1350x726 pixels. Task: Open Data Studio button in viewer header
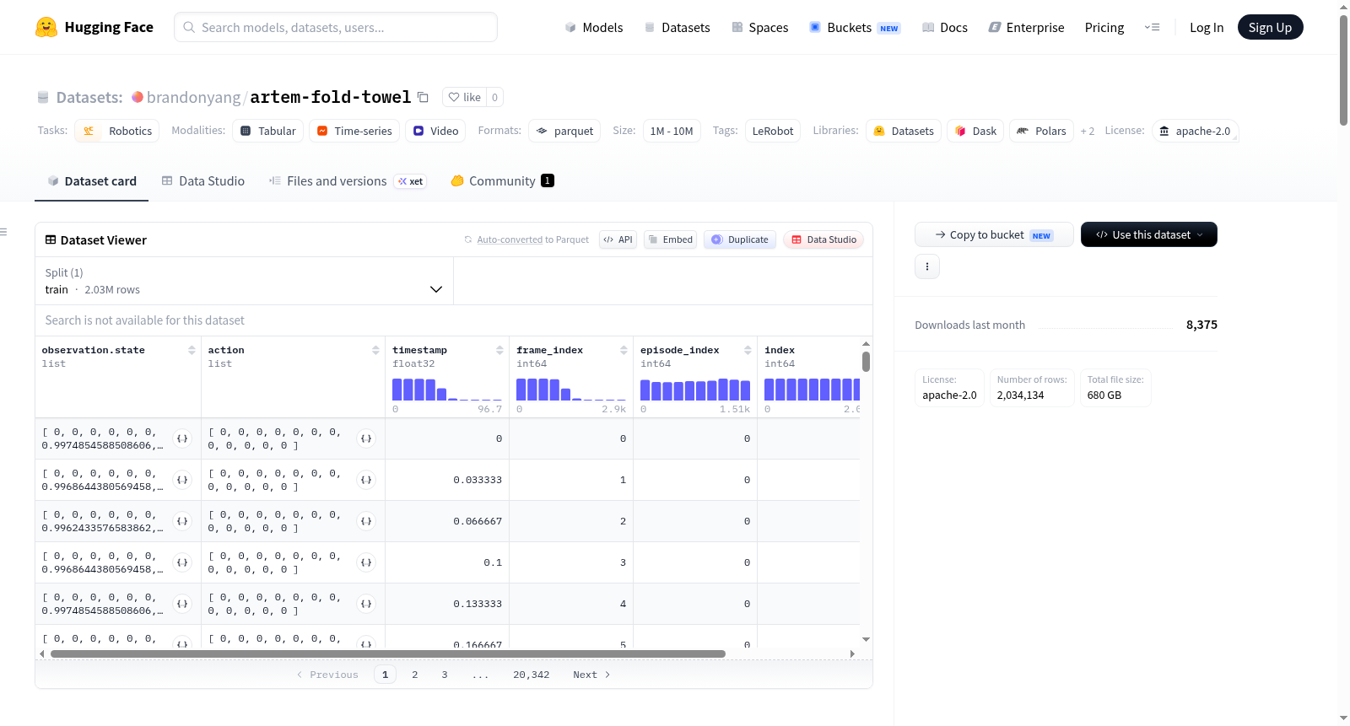point(823,239)
